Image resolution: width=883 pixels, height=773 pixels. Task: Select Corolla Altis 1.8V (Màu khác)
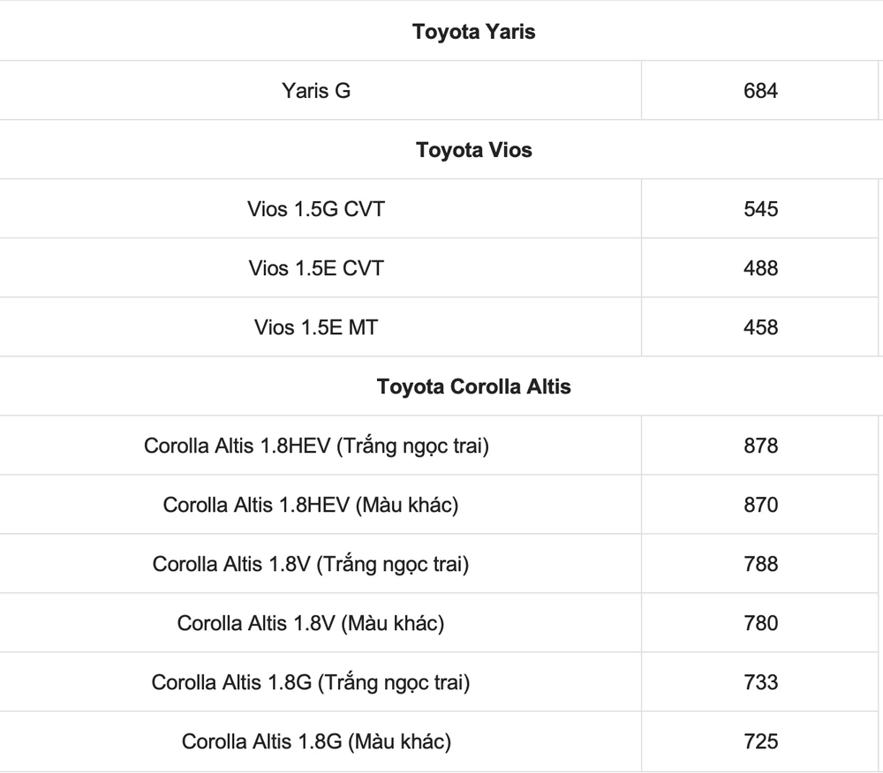coord(310,623)
